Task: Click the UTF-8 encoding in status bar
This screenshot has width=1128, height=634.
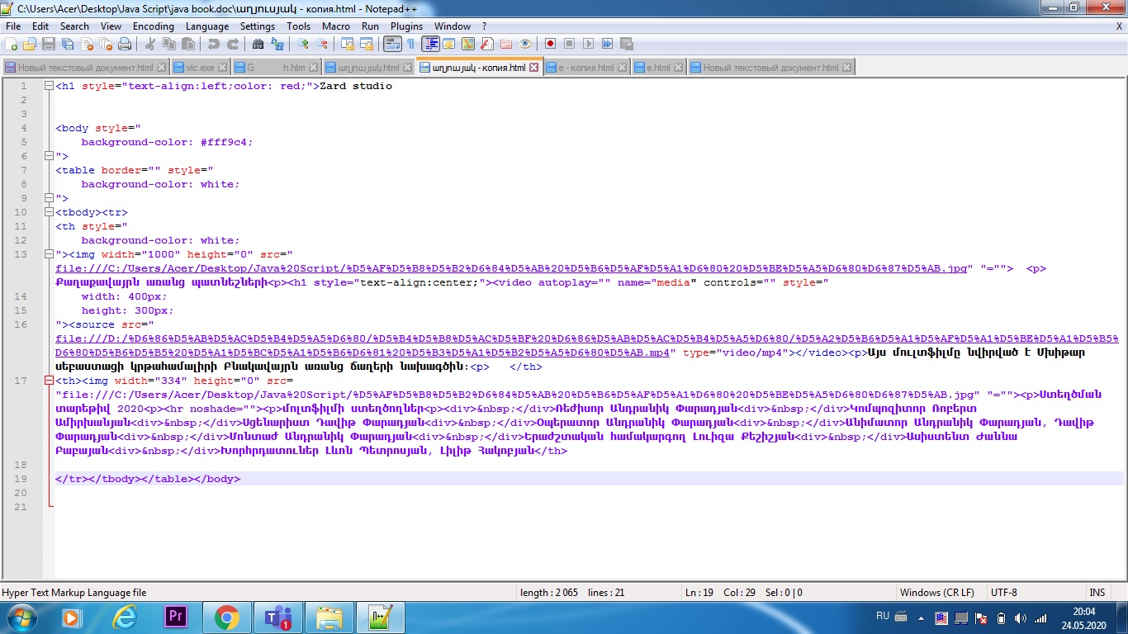Action: point(1004,593)
